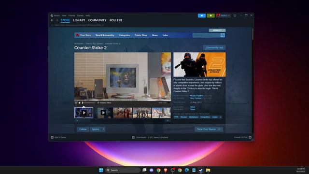This screenshot has height=174, width=309.
Task: Click View Your Queue button
Action: pos(209,129)
